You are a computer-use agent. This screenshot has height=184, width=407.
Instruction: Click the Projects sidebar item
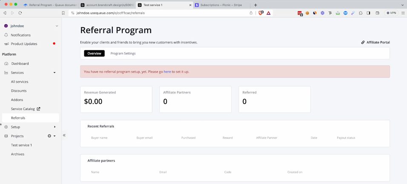pyautogui.click(x=17, y=136)
